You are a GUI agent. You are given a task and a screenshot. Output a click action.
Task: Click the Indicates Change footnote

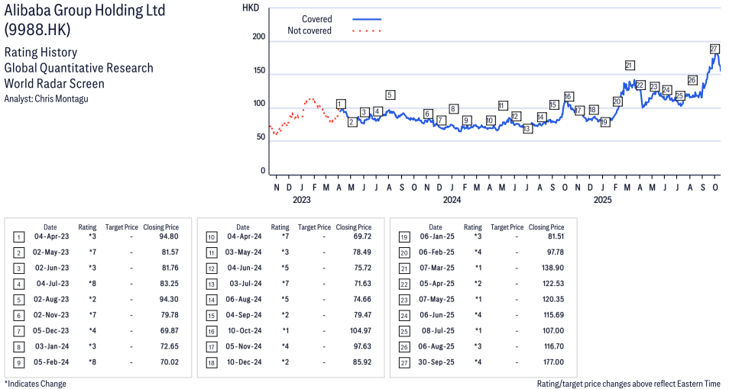(35, 384)
